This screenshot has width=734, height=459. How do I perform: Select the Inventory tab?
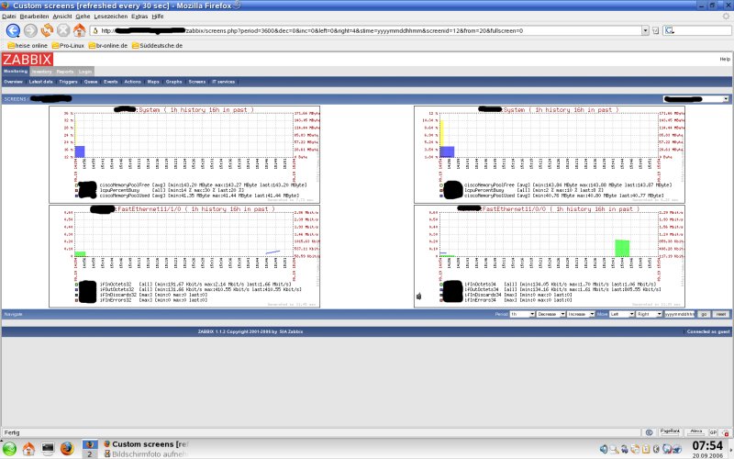coord(41,72)
